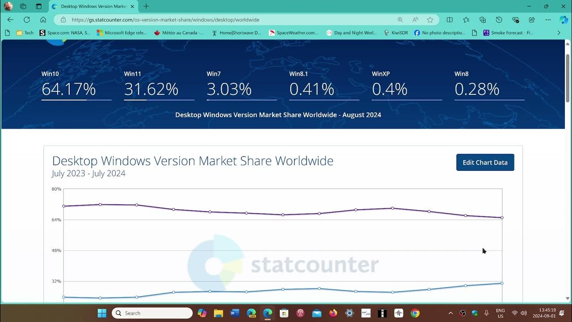Open a new browser tab
This screenshot has height=322, width=572.
click(146, 6)
